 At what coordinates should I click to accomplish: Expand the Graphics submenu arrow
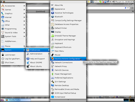24,13
